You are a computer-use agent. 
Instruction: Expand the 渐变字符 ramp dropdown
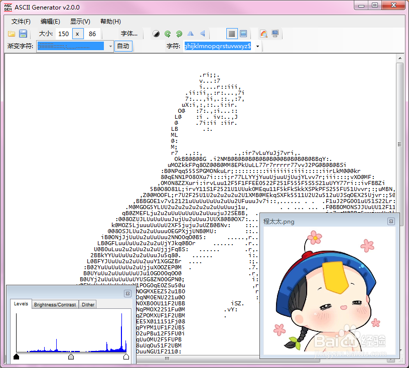click(110, 47)
